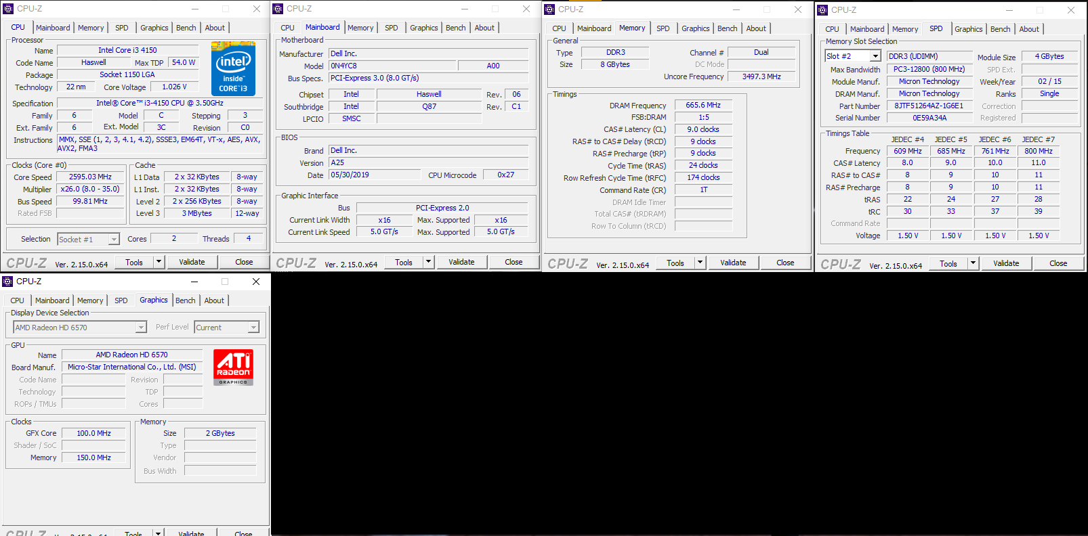The height and width of the screenshot is (536, 1088).
Task: Click the DRAM Frequency 665.6 MHz field
Action: click(x=703, y=105)
